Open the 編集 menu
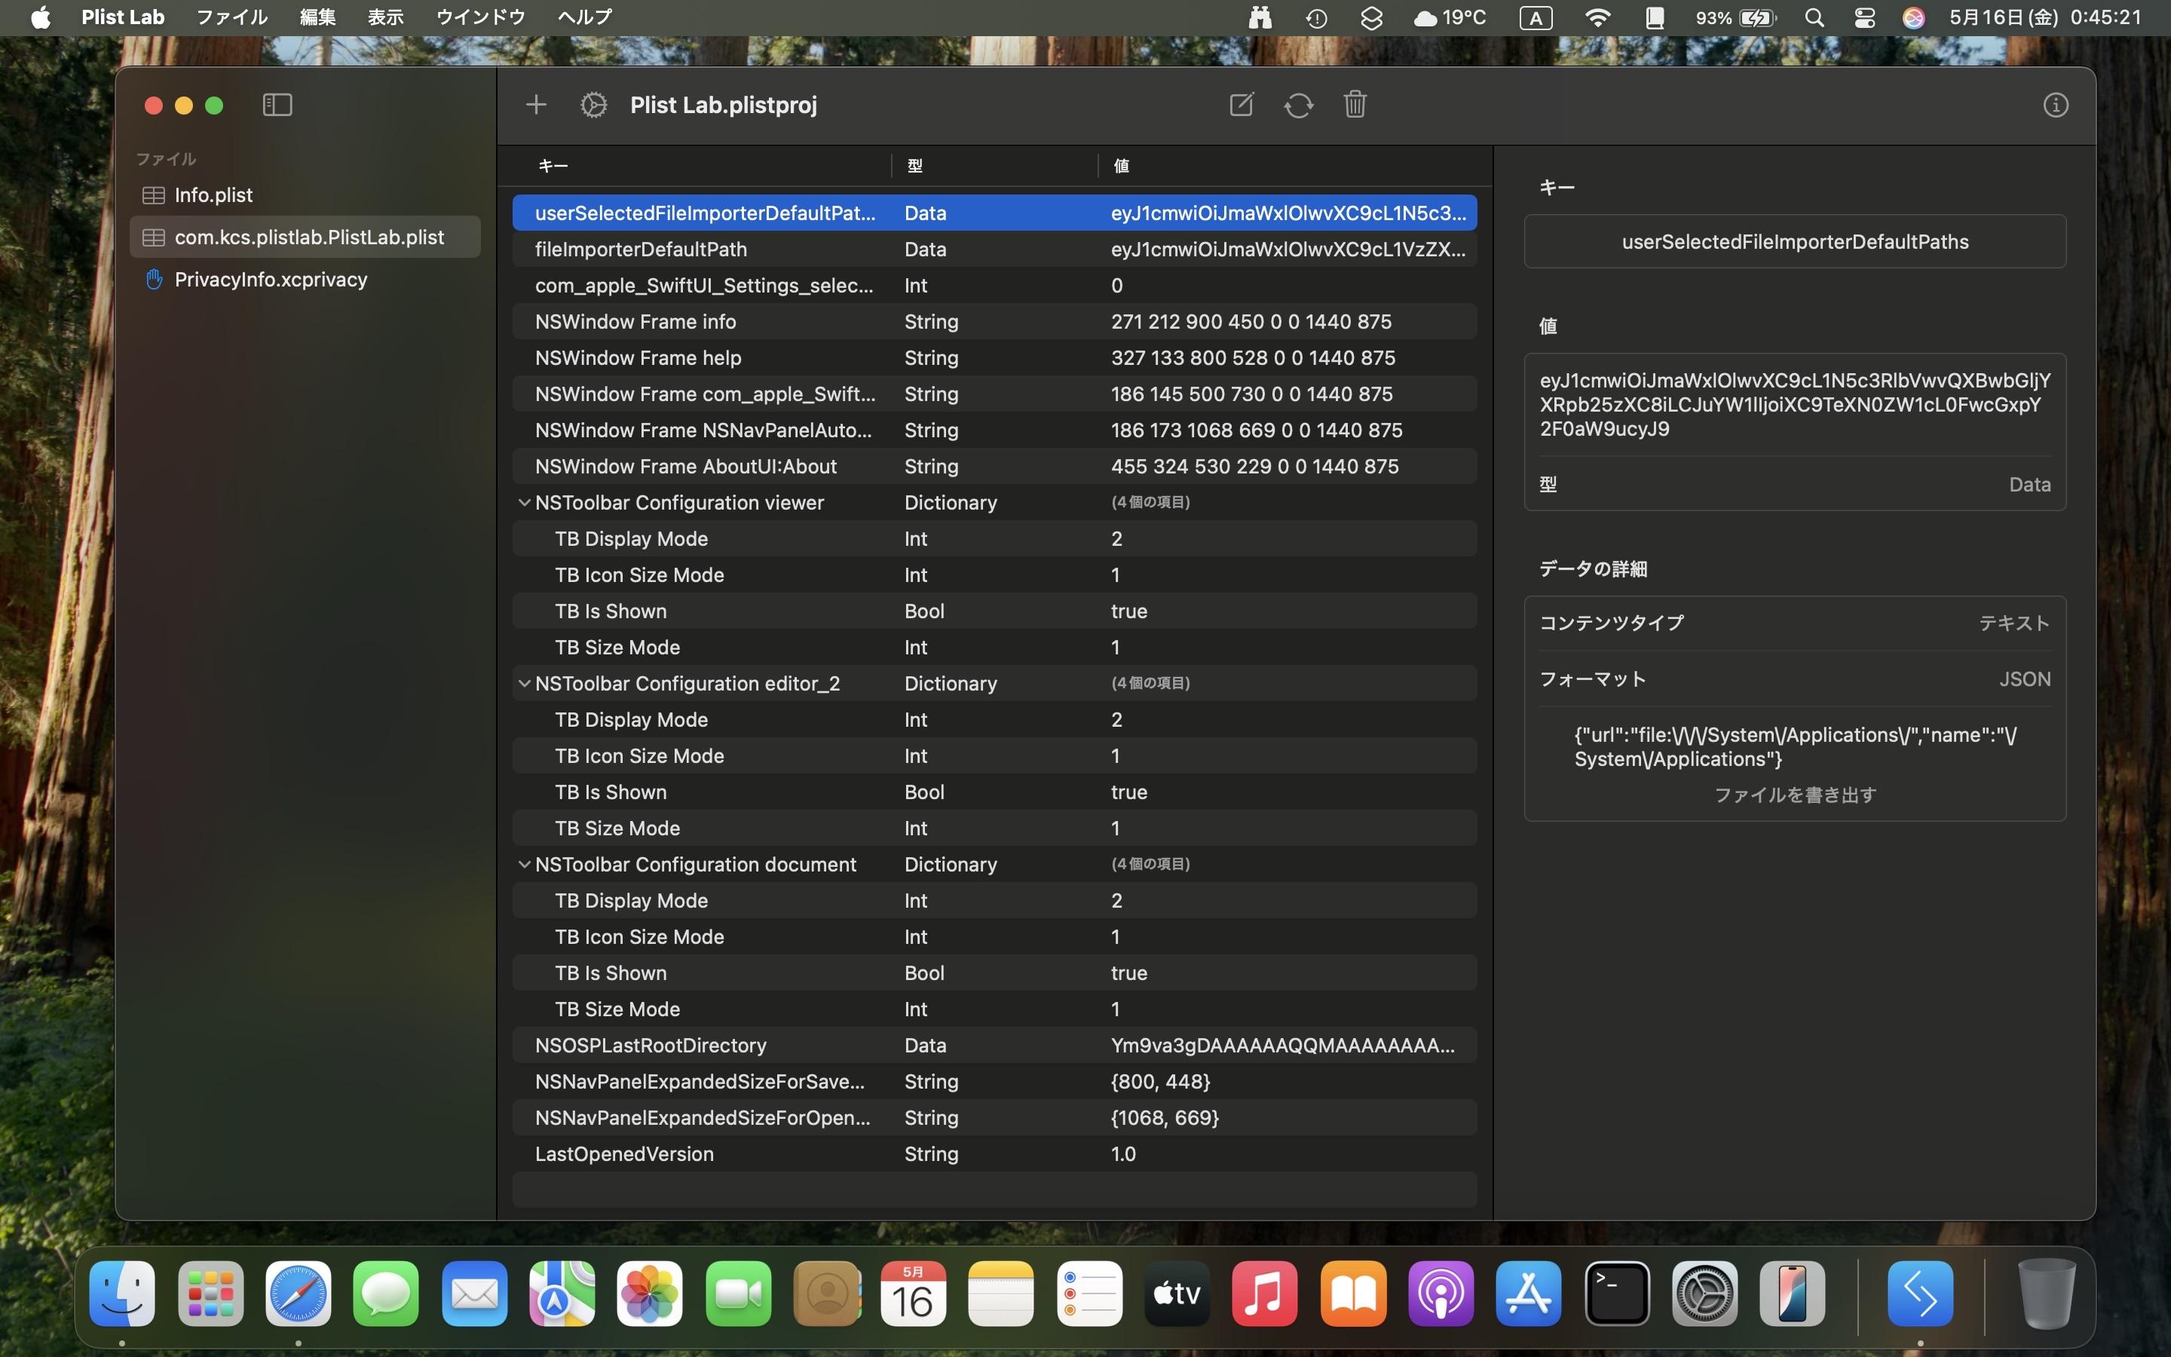Viewport: 2171px width, 1357px height. [317, 17]
